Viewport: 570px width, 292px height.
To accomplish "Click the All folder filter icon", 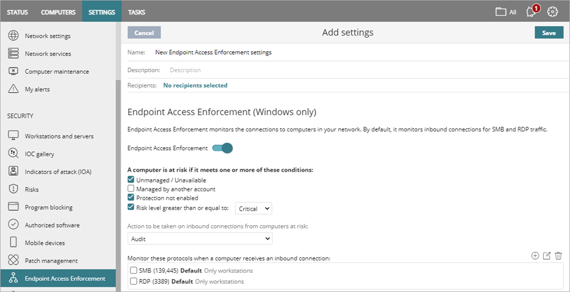I will (x=501, y=12).
